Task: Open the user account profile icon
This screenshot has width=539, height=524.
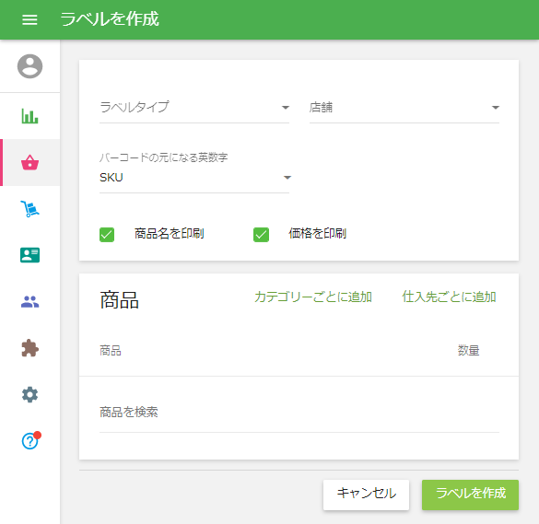Action: coord(29,66)
